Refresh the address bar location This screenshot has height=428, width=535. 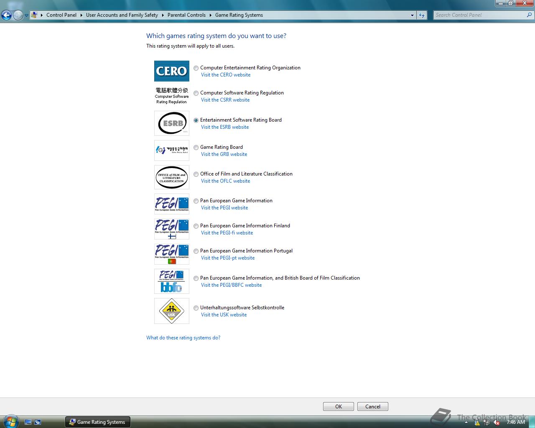(422, 15)
